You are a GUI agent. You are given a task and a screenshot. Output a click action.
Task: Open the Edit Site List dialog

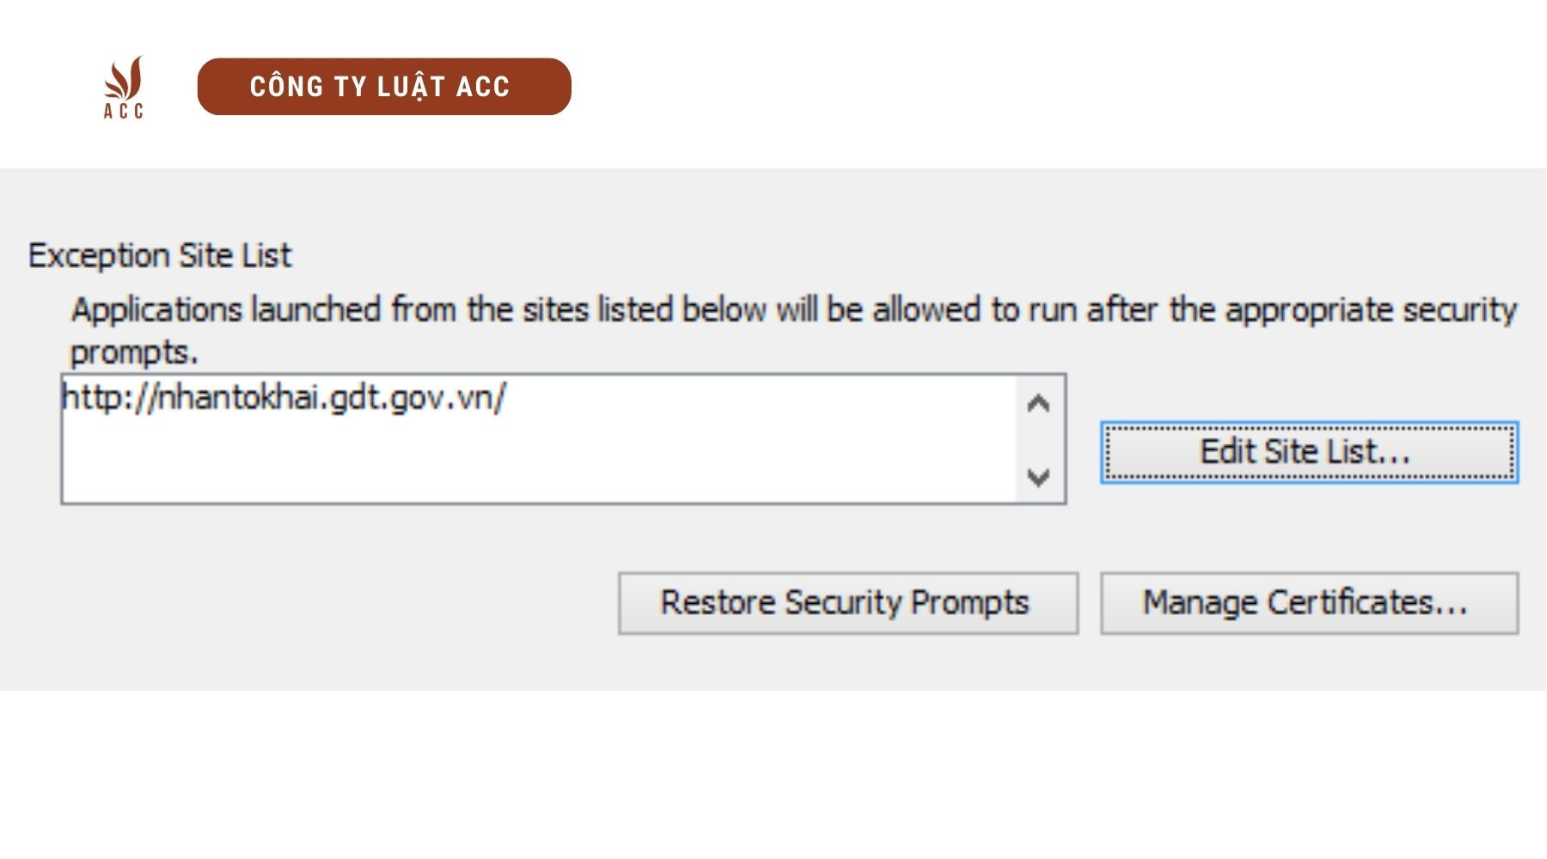(1308, 452)
